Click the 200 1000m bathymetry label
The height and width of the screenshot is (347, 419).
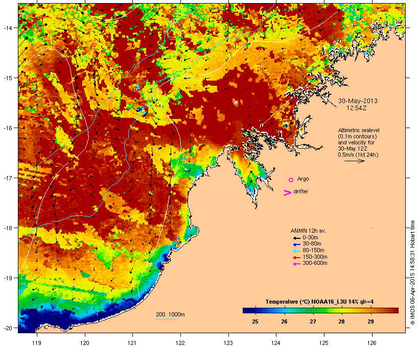point(170,314)
